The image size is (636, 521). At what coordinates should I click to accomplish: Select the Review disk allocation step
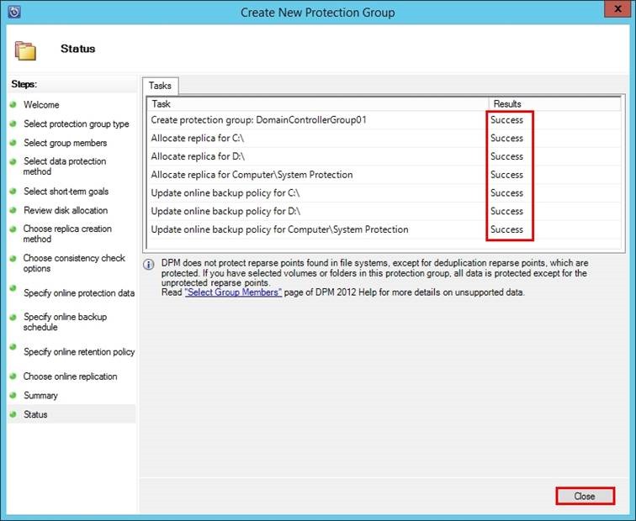point(66,210)
